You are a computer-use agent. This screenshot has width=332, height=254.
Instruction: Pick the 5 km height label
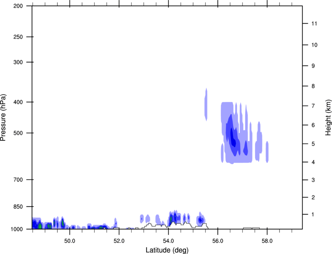click(x=313, y=144)
